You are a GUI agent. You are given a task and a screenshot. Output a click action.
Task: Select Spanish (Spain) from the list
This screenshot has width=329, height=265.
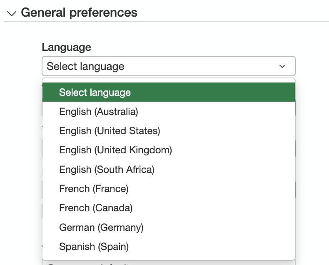[x=169, y=247]
